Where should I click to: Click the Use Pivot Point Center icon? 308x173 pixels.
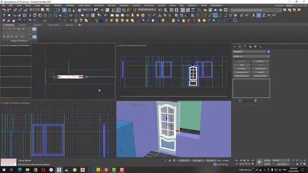point(96,10)
